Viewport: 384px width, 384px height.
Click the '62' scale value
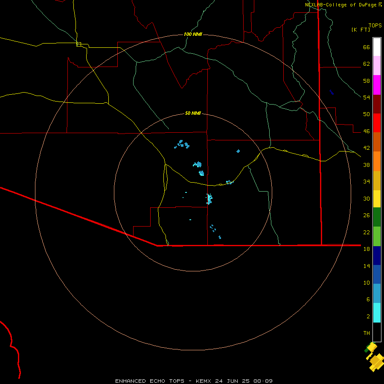pos(367,64)
